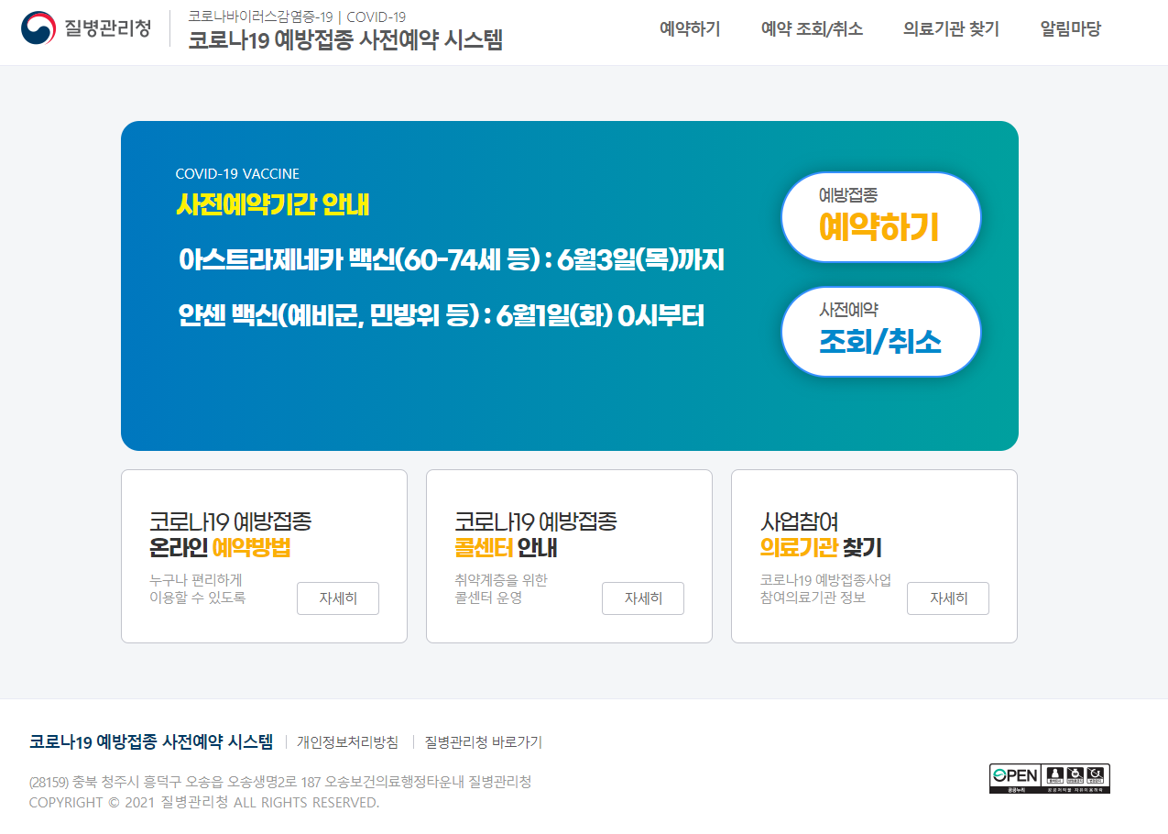Click the footer address line starting (28159)
The width and height of the screenshot is (1168, 834).
[280, 782]
